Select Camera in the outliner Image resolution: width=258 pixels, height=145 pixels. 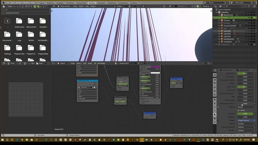227,21
